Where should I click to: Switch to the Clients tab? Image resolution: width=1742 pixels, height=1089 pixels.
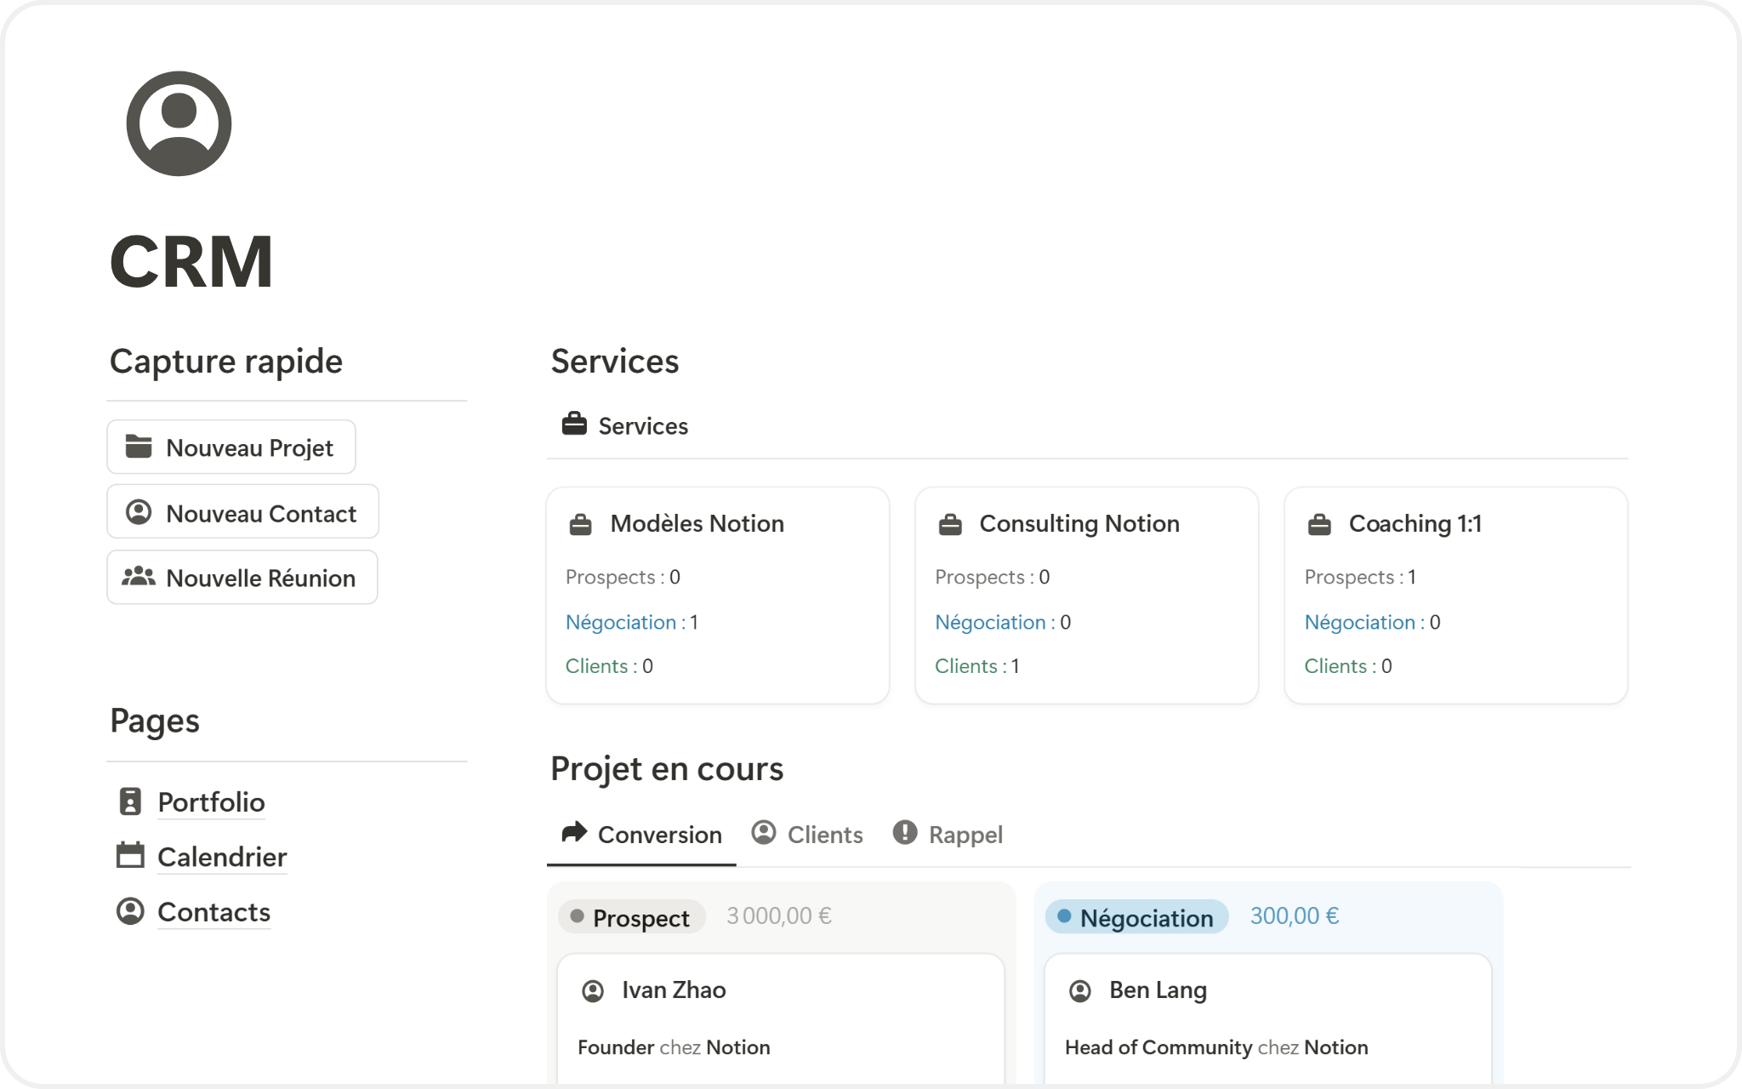(808, 835)
